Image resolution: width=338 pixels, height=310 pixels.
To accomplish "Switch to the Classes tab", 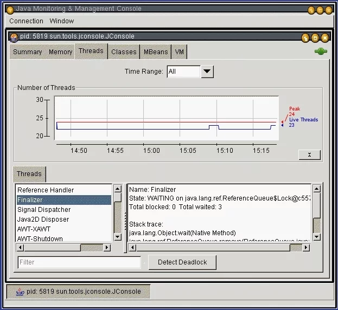I will tap(124, 52).
